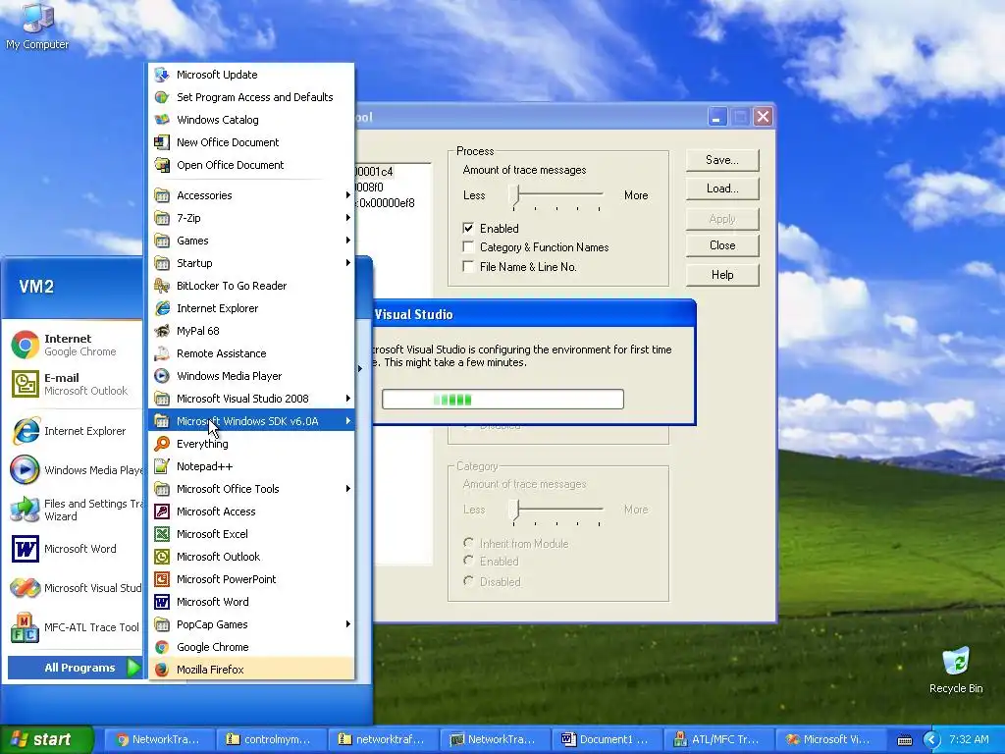Adjust Process trace messages slider

pyautogui.click(x=514, y=195)
